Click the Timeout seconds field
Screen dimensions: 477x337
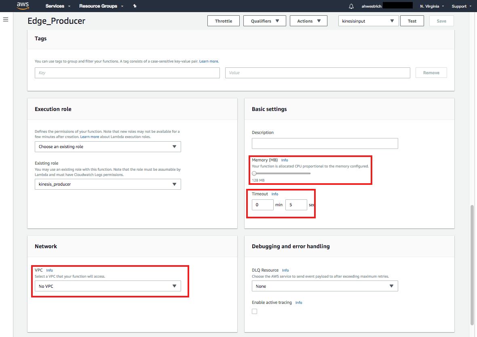pos(296,205)
